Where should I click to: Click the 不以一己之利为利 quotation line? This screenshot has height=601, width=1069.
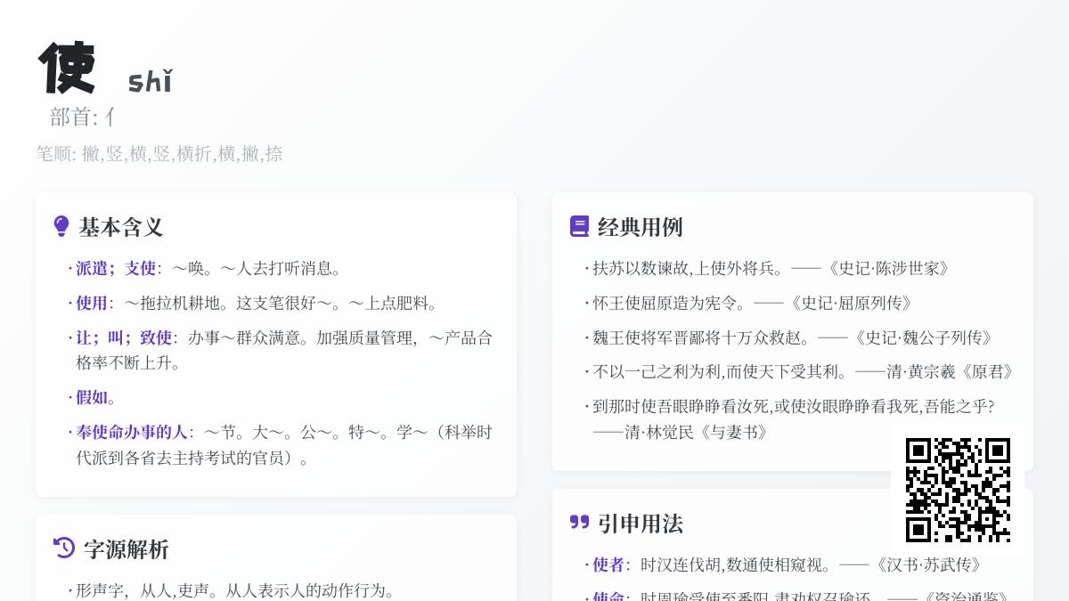pos(804,372)
